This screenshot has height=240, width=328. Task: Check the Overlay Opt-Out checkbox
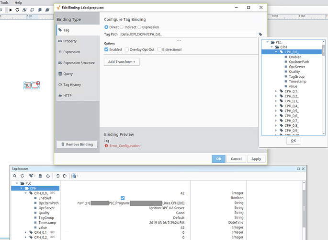pos(126,49)
